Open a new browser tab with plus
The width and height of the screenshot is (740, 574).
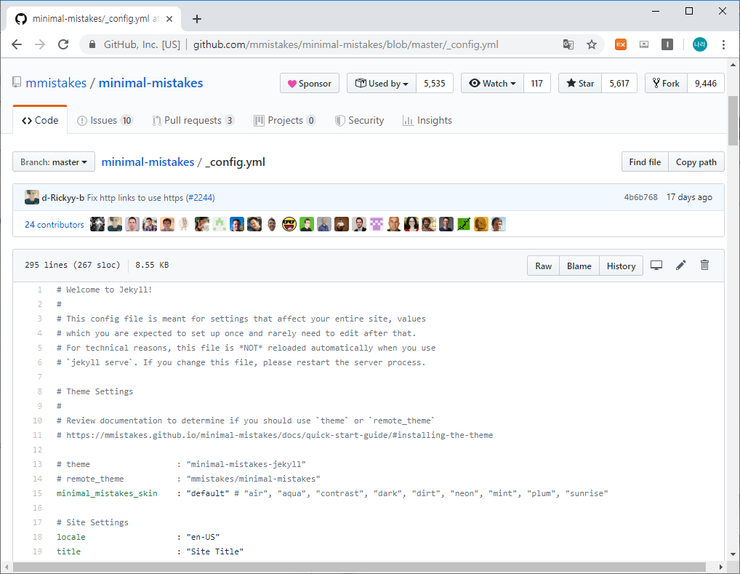click(197, 19)
